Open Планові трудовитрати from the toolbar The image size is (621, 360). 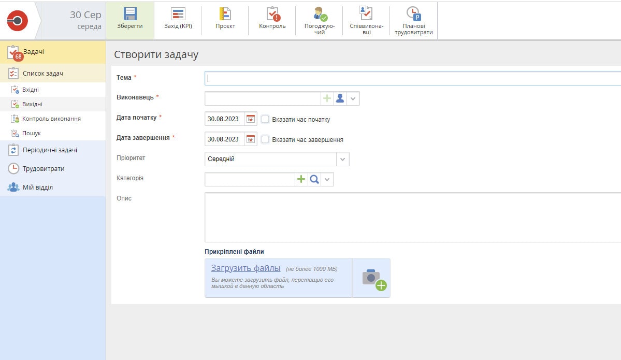tap(413, 15)
